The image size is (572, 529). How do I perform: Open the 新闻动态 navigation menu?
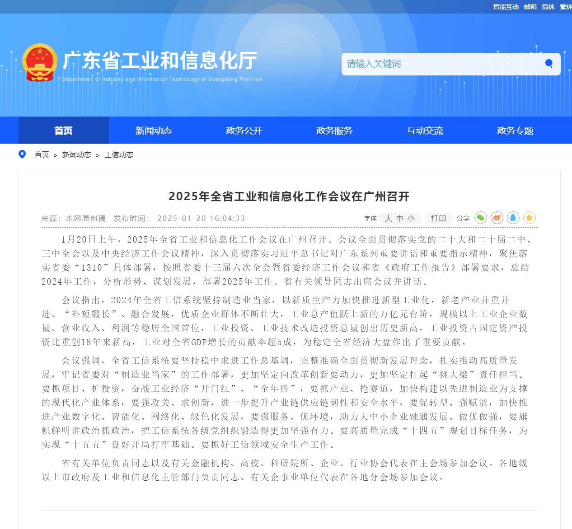pyautogui.click(x=154, y=131)
